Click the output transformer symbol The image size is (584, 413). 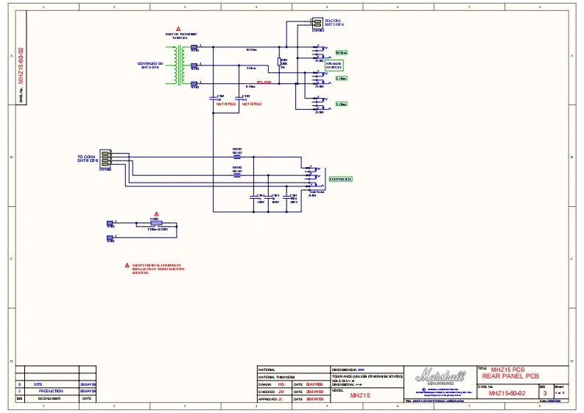(178, 66)
